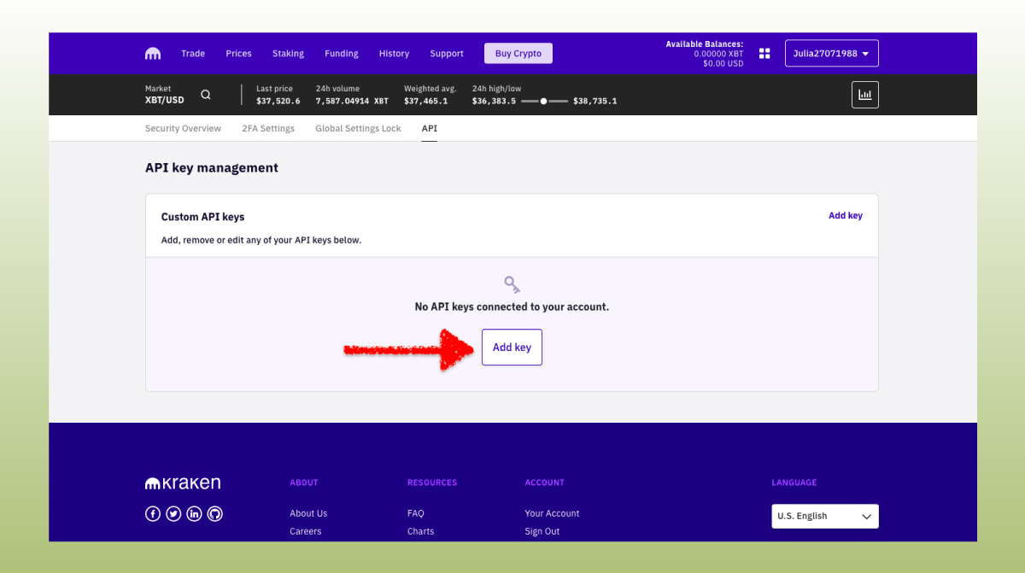Switch to the Security Overview tab
This screenshot has height=573, width=1025.
(183, 128)
